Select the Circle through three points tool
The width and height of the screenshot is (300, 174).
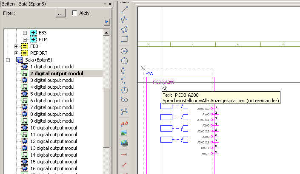coord(124,61)
